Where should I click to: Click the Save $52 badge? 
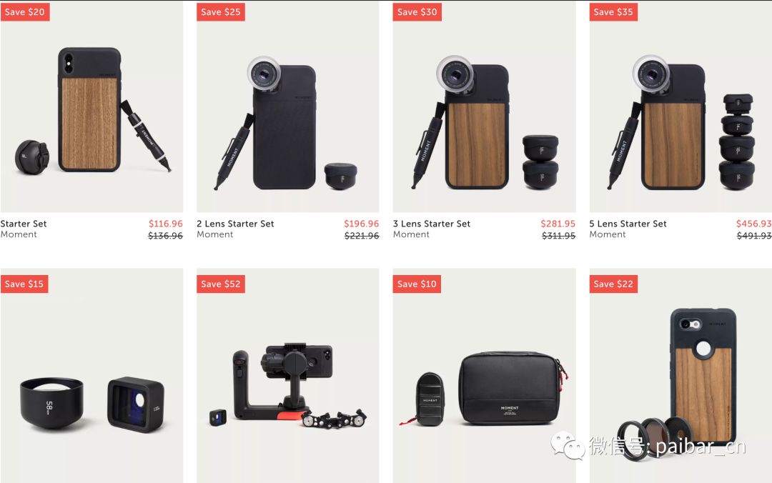pyautogui.click(x=221, y=284)
